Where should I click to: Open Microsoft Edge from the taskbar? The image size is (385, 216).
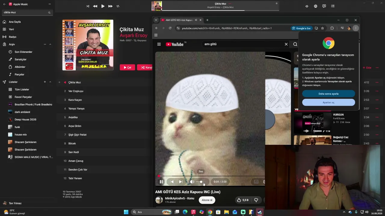click(x=185, y=212)
